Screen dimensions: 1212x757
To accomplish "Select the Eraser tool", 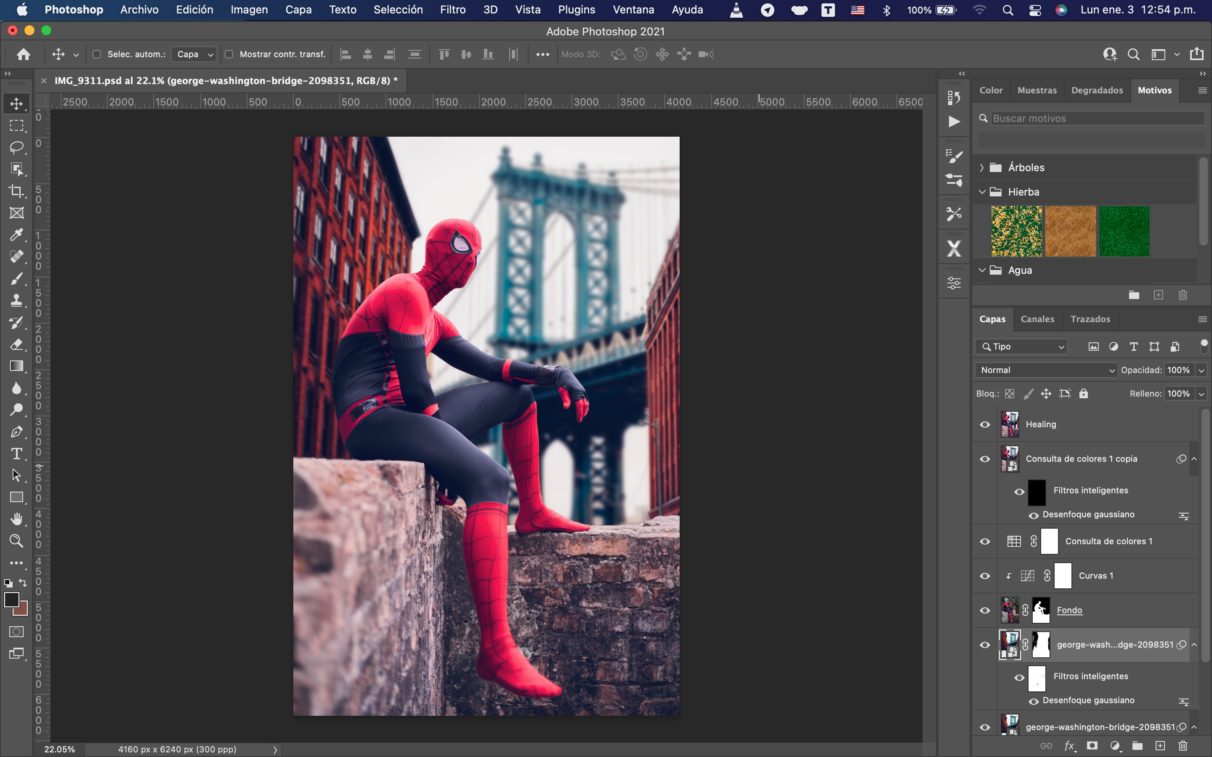I will point(16,344).
